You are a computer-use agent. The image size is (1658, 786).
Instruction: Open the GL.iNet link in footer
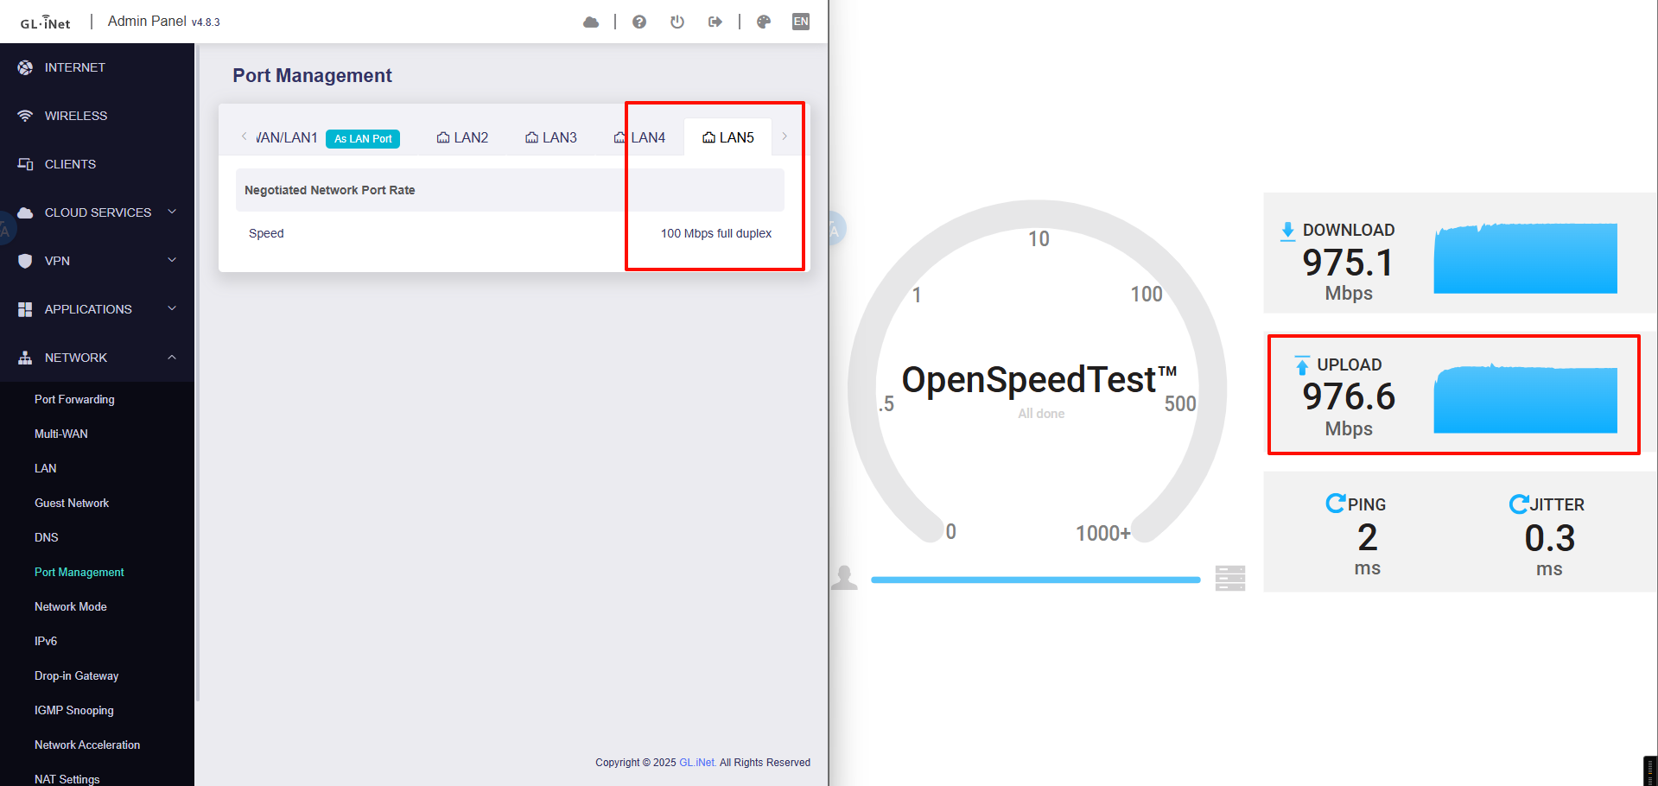pos(697,763)
